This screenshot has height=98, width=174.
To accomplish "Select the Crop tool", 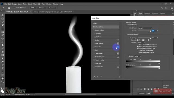I will 2,29.
